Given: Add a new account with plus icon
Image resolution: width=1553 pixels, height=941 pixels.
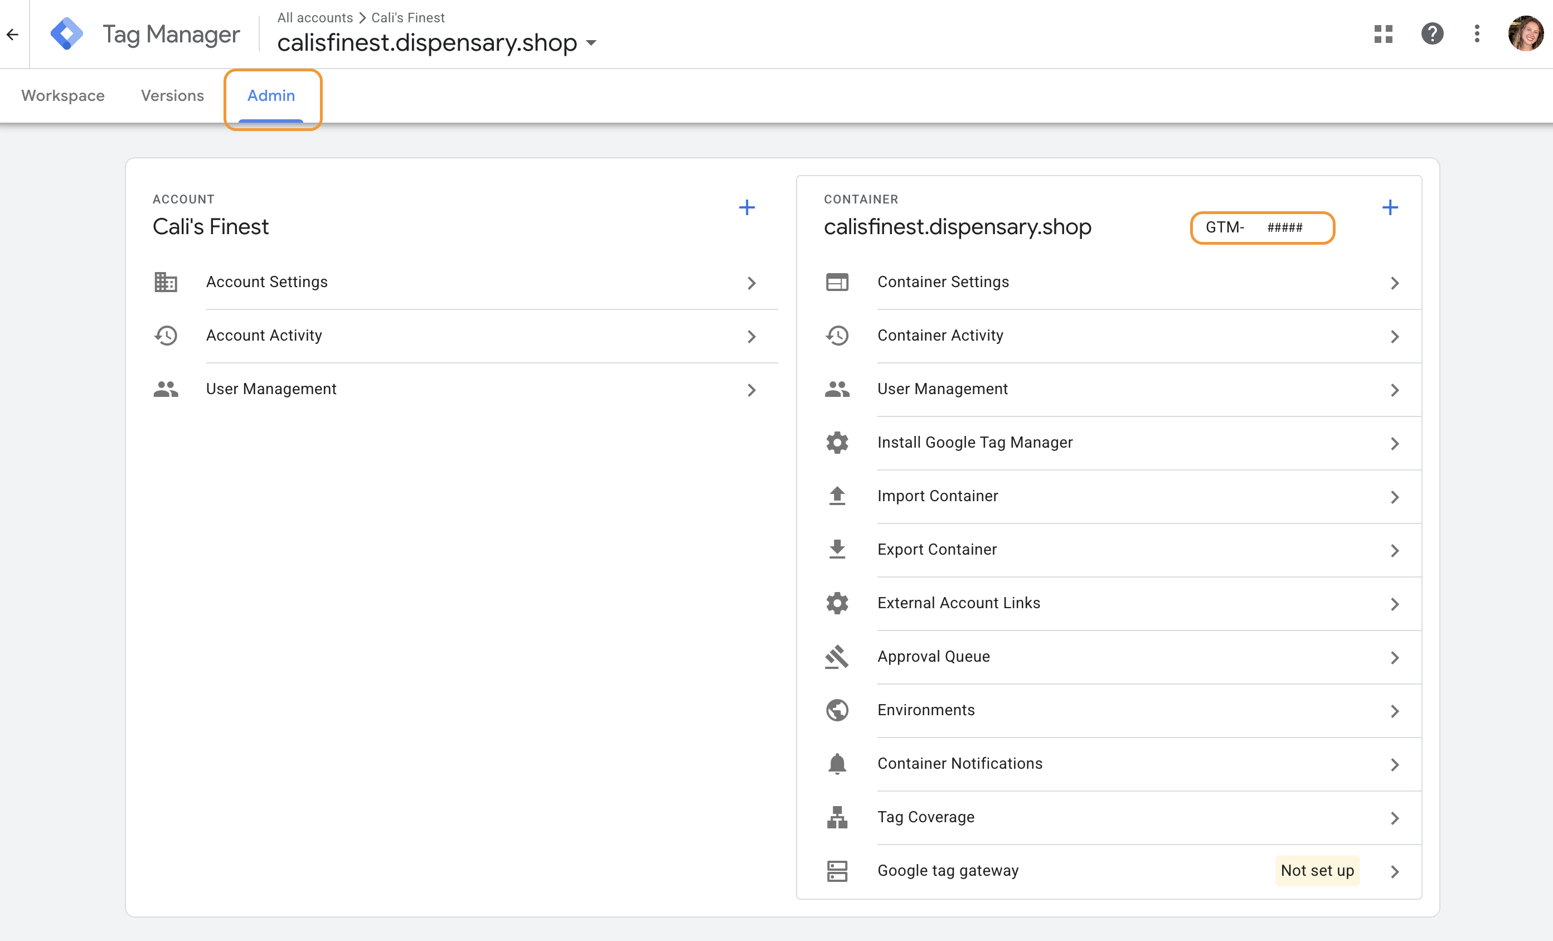Looking at the screenshot, I should coord(747,207).
